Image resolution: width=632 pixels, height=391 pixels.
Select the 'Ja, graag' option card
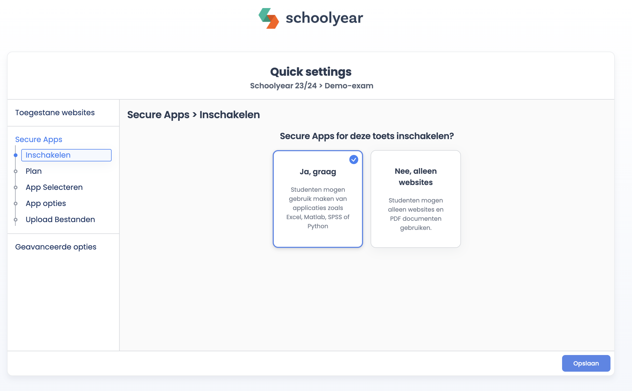318,199
